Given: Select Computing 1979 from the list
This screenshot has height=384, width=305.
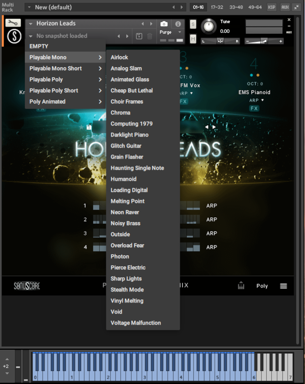Looking at the screenshot, I should click(x=143, y=124).
